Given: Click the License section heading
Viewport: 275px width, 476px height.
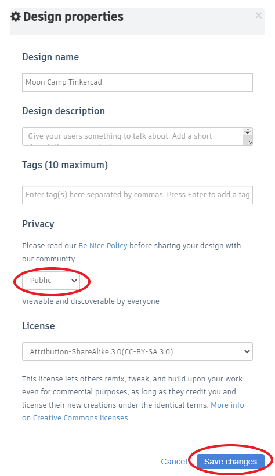Looking at the screenshot, I should coord(39,326).
